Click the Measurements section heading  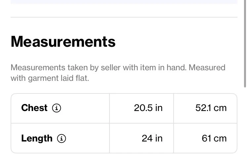pos(63,42)
